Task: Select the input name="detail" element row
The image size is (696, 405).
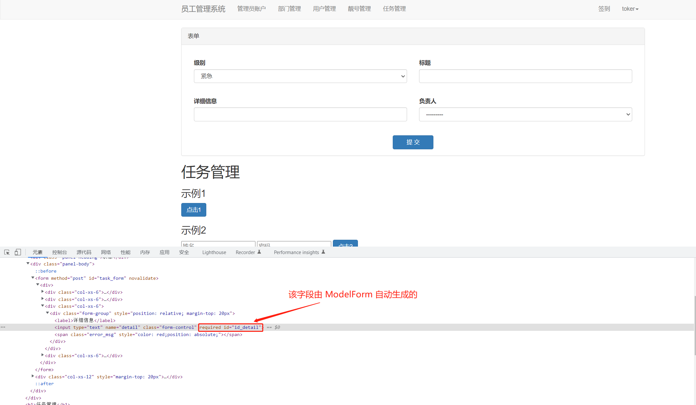Action: click(347, 327)
